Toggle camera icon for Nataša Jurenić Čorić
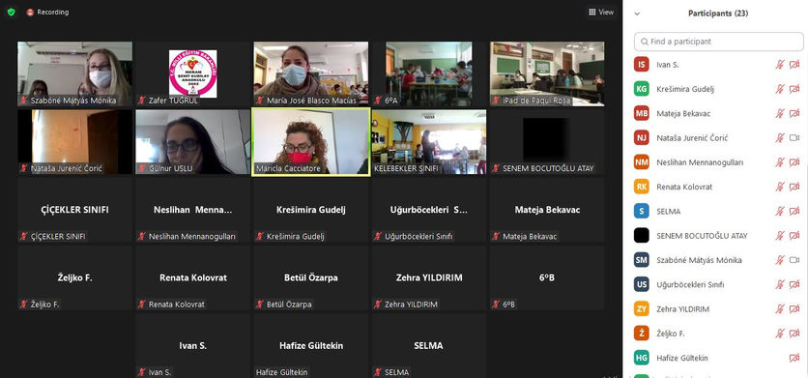Screen dimensions: 808x378 tap(794, 137)
